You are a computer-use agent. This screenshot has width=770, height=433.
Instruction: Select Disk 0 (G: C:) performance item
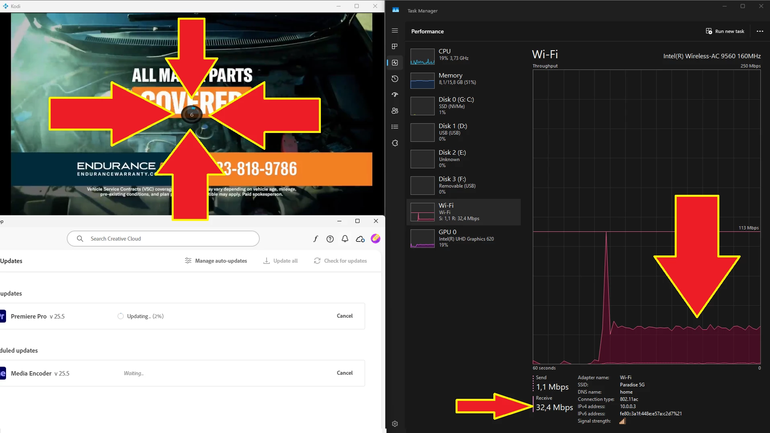[463, 106]
